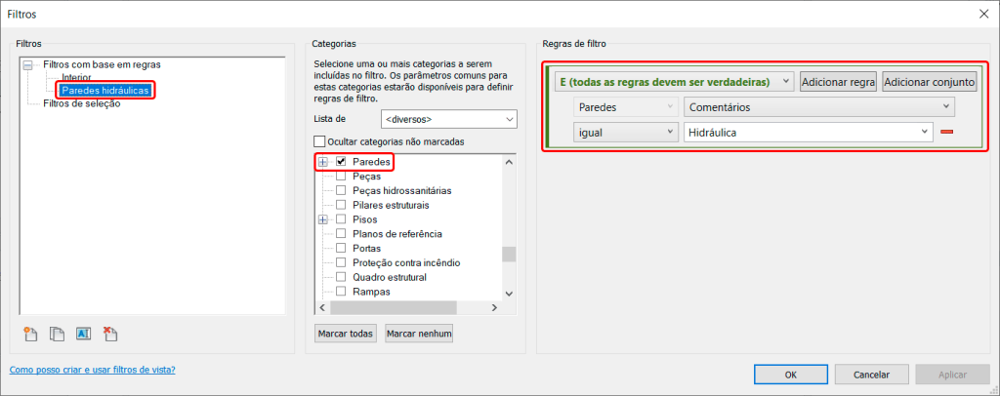Expand the Pisos category tree node
Image resolution: width=1000 pixels, height=396 pixels.
point(322,220)
